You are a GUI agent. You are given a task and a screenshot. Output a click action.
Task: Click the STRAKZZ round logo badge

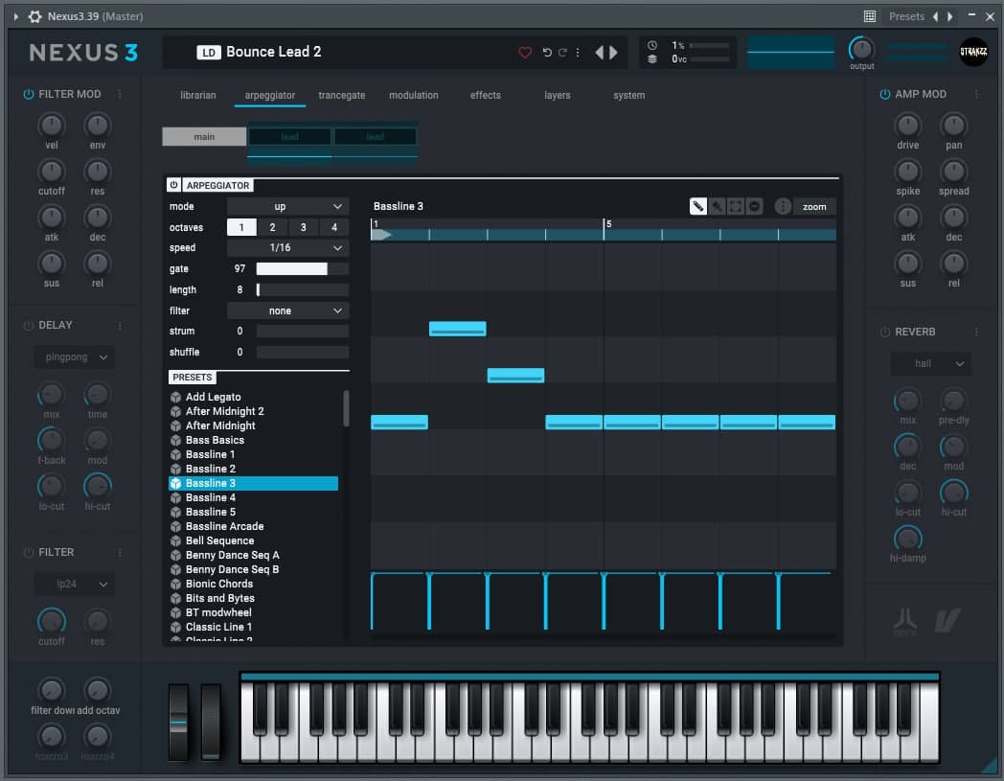(x=973, y=52)
